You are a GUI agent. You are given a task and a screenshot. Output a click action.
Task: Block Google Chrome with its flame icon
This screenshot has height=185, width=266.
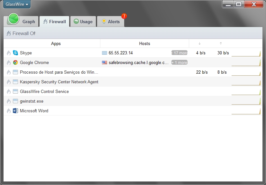(9, 63)
